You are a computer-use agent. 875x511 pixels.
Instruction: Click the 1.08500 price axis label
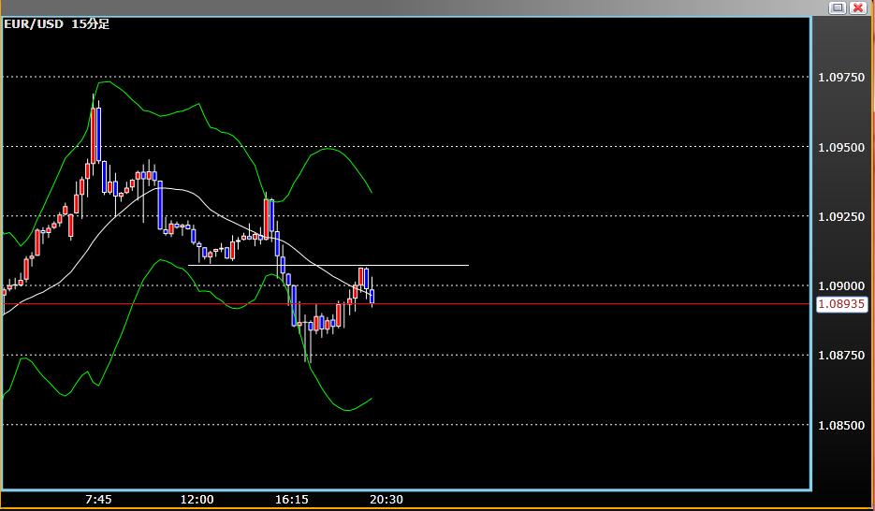coord(841,425)
